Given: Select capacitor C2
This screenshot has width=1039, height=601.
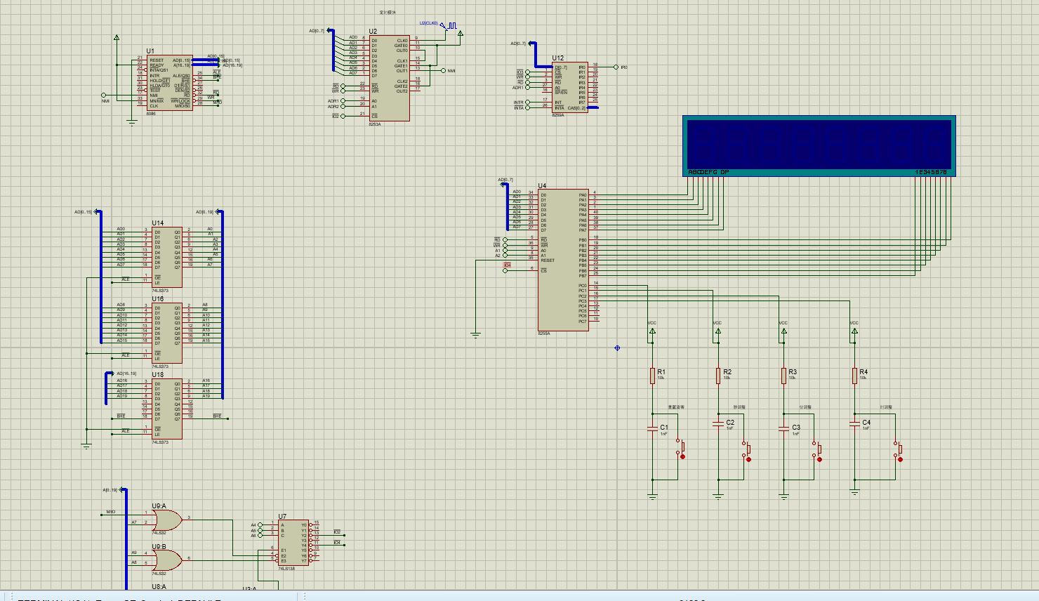Looking at the screenshot, I should click(x=718, y=425).
